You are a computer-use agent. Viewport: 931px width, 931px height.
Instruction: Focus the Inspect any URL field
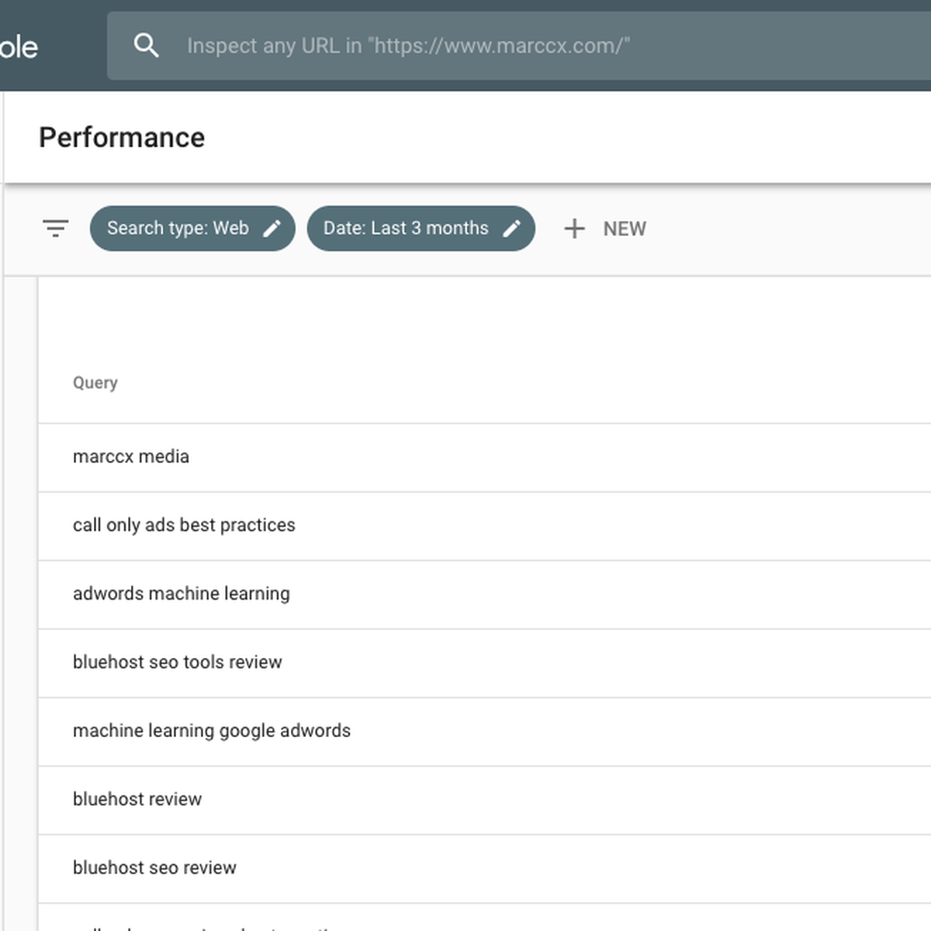coord(519,46)
